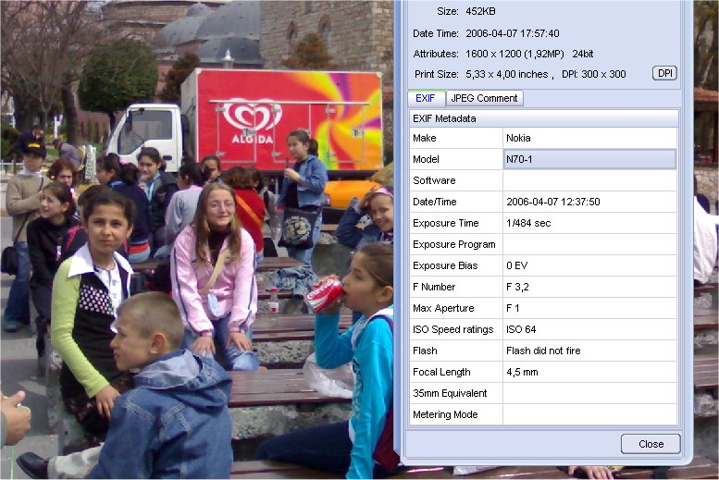Click the F Number value F 3,2

click(x=589, y=287)
